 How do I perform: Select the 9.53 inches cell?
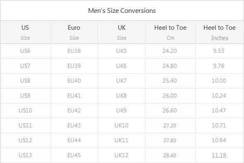coord(220,51)
